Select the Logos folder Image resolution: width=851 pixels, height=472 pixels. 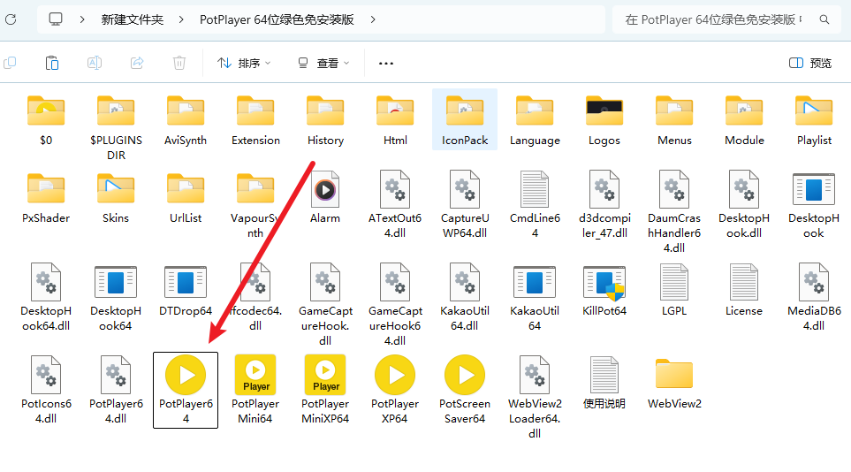tap(604, 120)
